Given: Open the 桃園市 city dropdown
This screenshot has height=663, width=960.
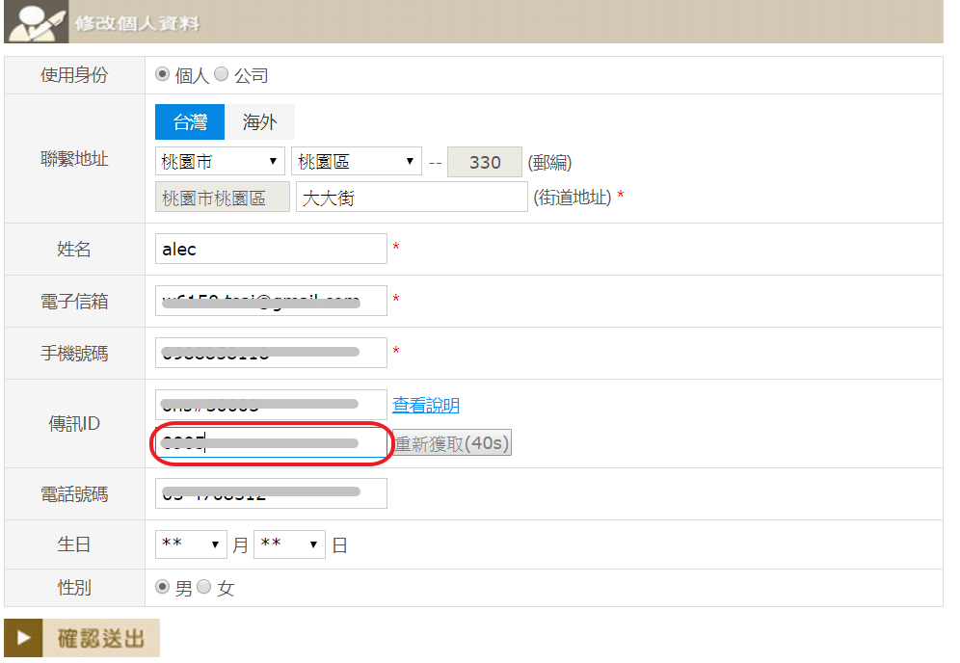Looking at the screenshot, I should 220,161.
